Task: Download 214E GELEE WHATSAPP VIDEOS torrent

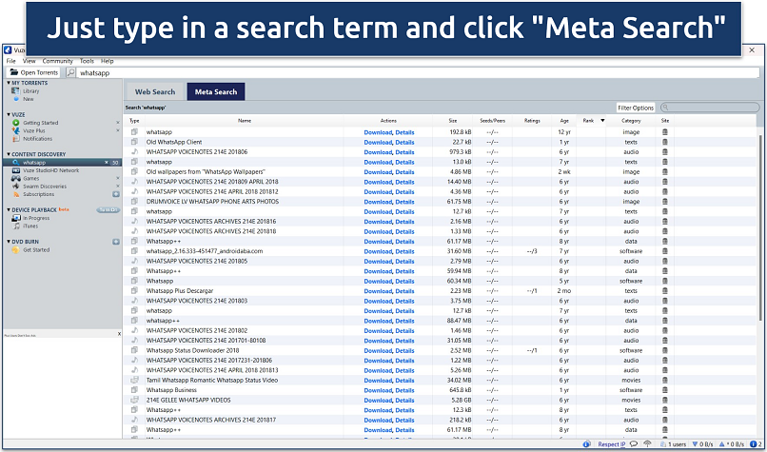Action: coord(378,401)
